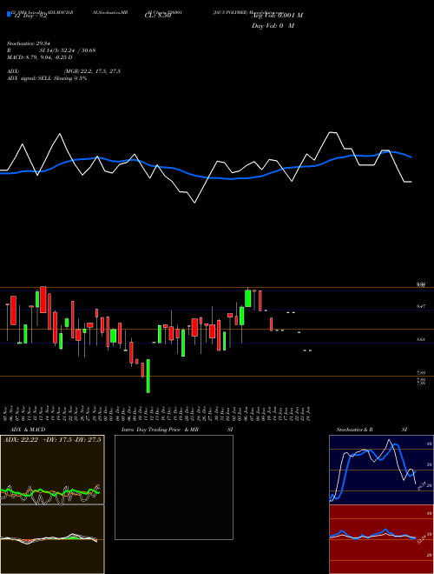Click the RSI 14/5 value line
434x574 pixels.
coord(51,50)
